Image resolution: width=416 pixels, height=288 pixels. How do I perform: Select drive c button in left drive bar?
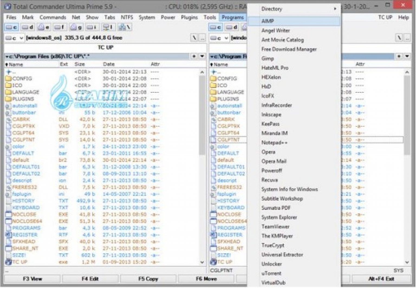[11, 27]
